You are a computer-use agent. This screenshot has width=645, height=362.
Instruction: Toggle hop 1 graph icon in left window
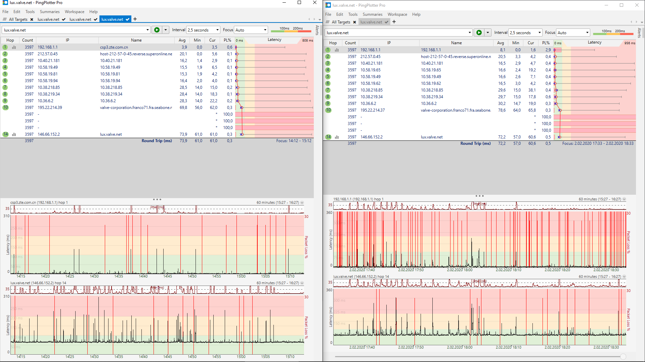tap(14, 47)
